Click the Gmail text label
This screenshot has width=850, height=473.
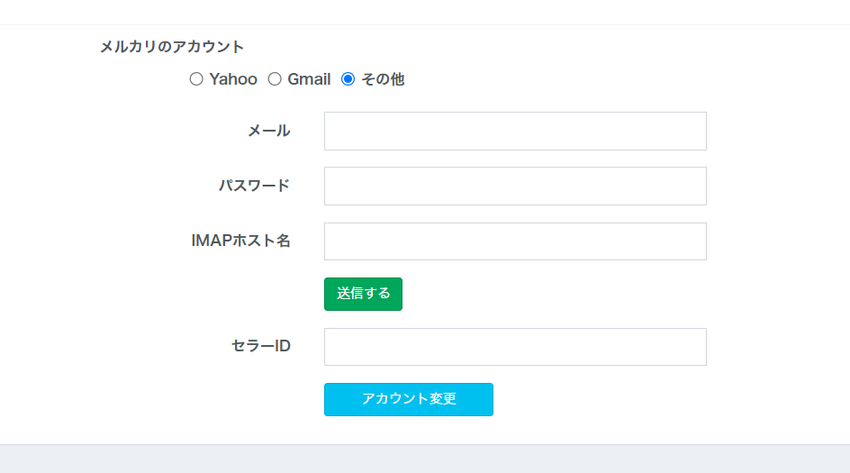click(309, 79)
